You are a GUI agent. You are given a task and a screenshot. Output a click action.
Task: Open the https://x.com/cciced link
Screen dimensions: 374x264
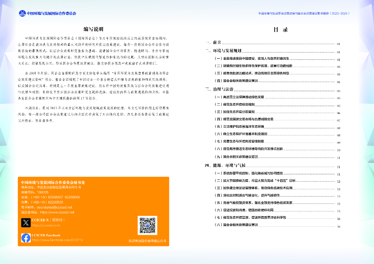[46, 225]
